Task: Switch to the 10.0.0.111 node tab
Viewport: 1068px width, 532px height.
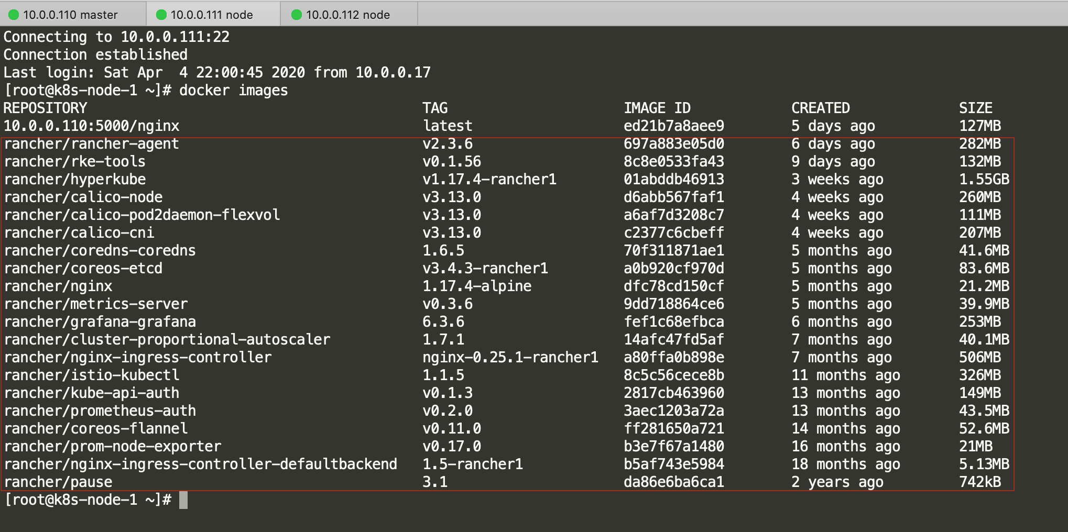Action: click(x=213, y=15)
